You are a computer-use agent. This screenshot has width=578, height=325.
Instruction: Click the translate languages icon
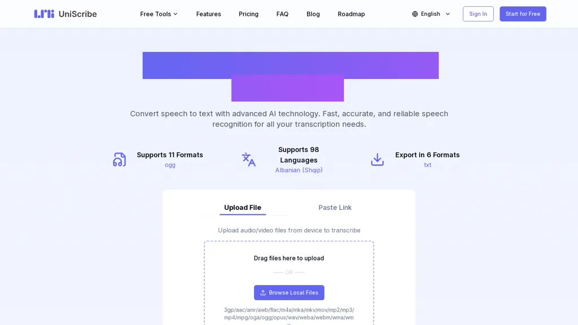pos(248,160)
